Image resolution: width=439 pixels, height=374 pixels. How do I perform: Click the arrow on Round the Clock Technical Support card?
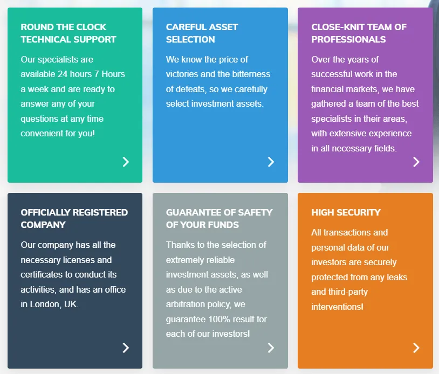click(x=126, y=162)
